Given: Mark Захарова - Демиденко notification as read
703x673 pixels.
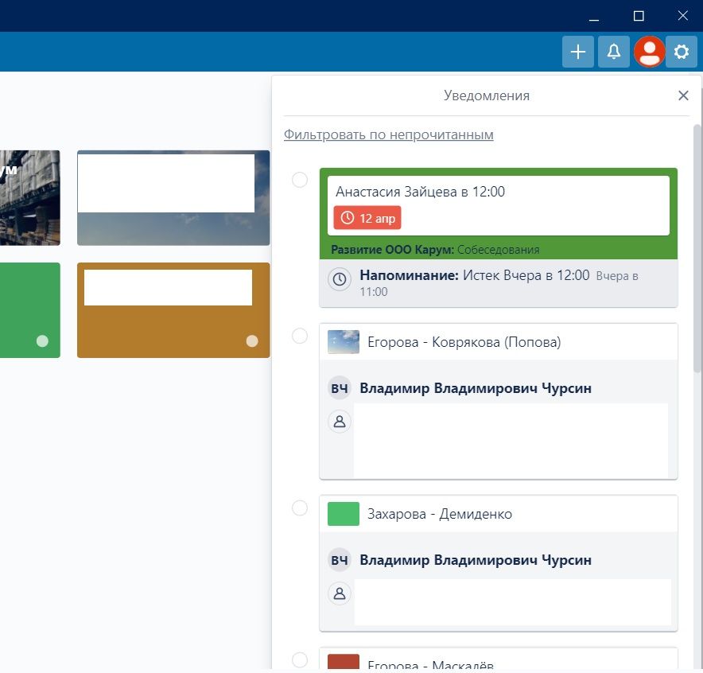Looking at the screenshot, I should click(x=300, y=508).
